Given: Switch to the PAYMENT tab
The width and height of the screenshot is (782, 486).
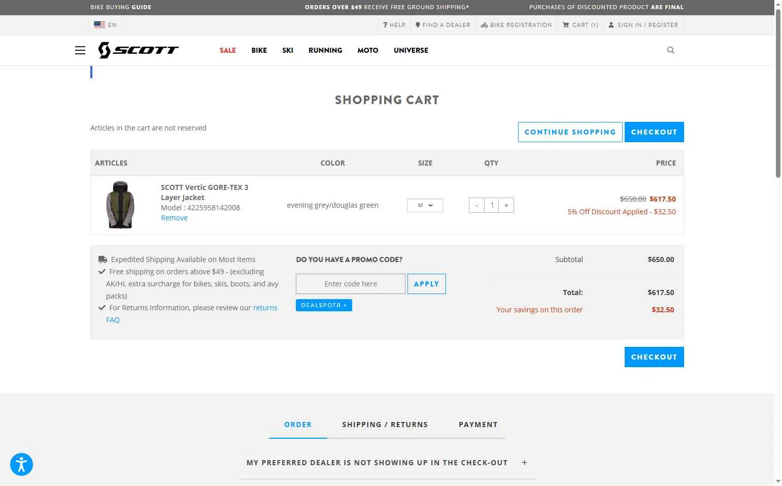Looking at the screenshot, I should (478, 425).
